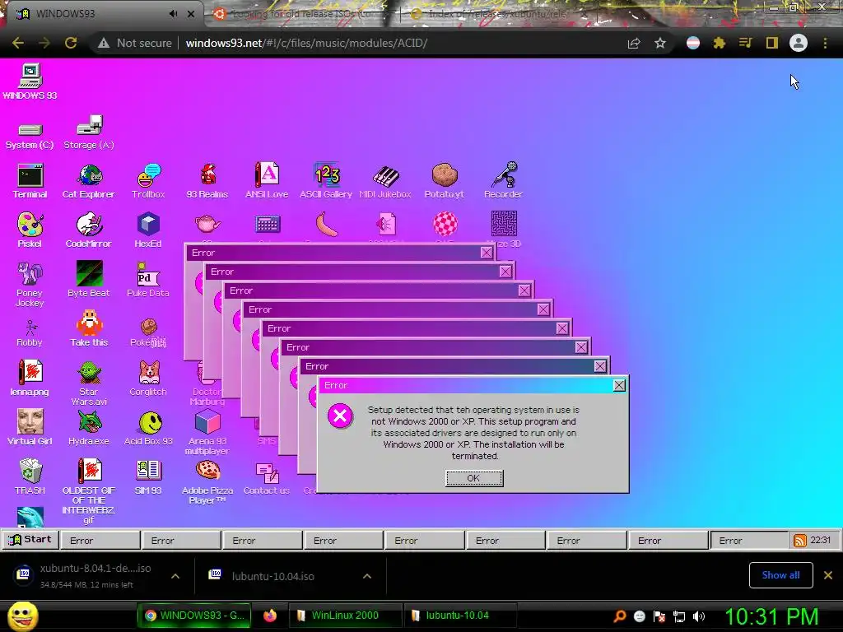This screenshot has height=632, width=843.
Task: Launch the Recorder microphone icon
Action: tap(503, 181)
